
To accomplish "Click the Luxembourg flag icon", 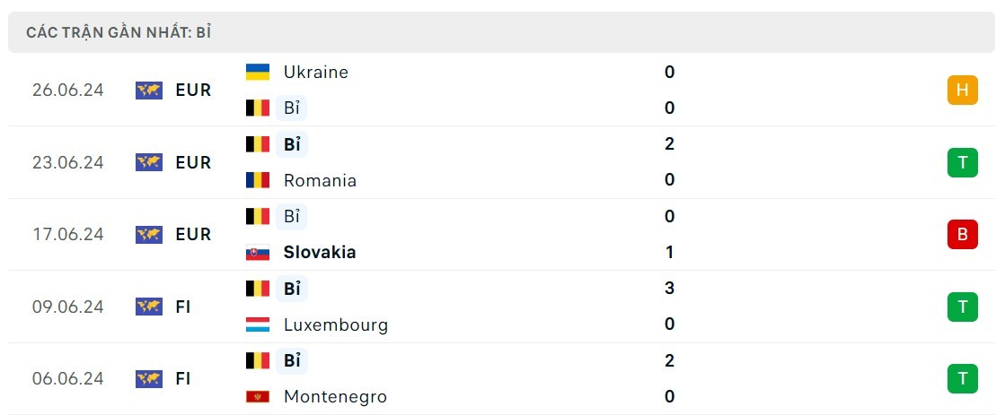I will click(x=257, y=324).
